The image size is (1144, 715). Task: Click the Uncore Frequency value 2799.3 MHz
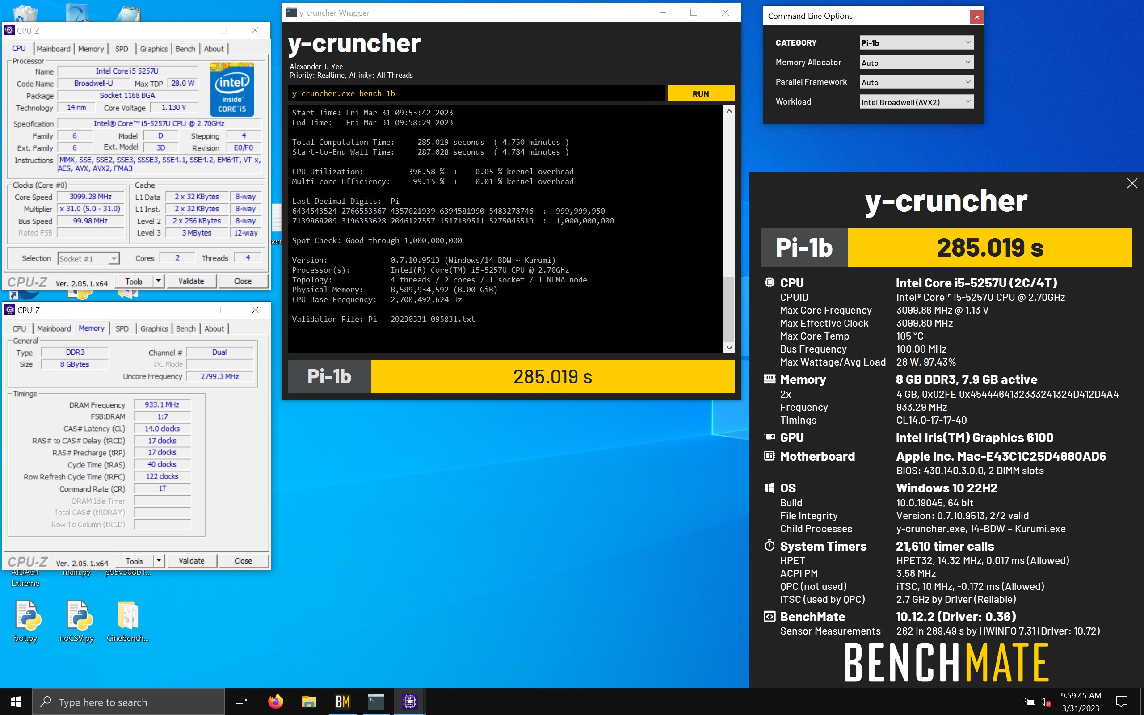tap(219, 376)
